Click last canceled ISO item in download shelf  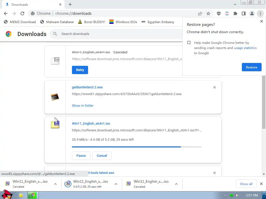[148, 184]
